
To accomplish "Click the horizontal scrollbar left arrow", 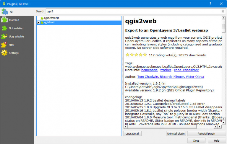I will point(126,127).
